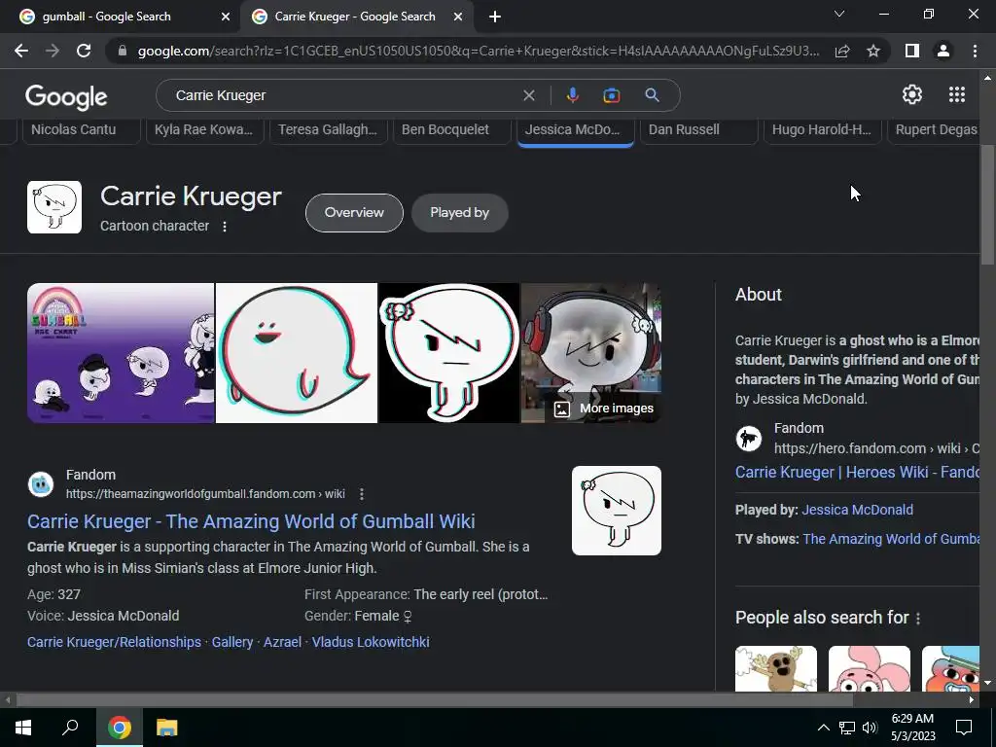996x747 pixels.
Task: Click Chrome icon in taskbar
Action: [x=119, y=728]
